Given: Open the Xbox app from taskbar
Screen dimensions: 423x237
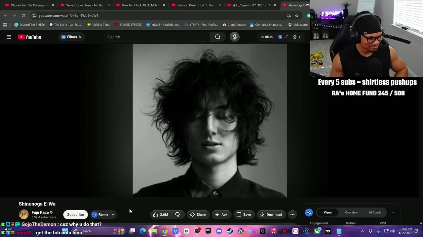Looking at the screenshot, I should [x=317, y=231].
